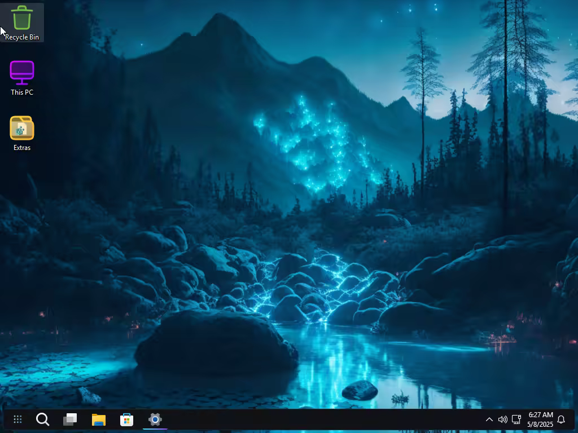Launch File Explorer from the taskbar

point(99,419)
